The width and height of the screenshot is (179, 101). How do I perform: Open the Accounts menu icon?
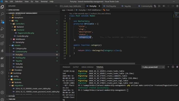pos(2,92)
